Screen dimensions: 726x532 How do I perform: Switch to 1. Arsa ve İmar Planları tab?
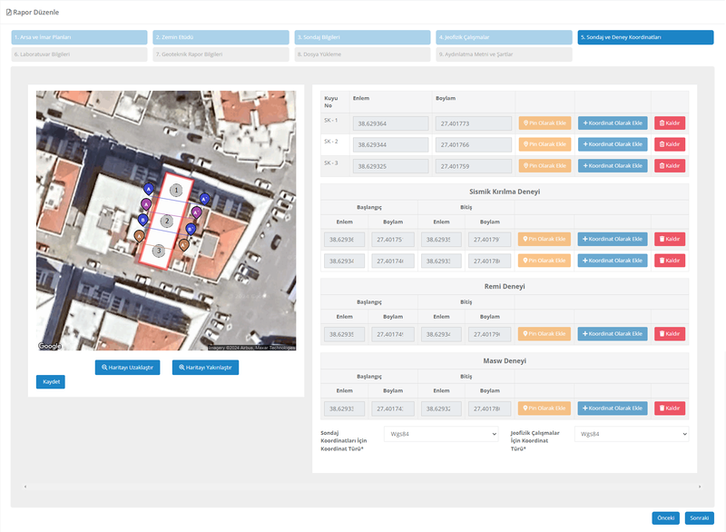pos(79,37)
